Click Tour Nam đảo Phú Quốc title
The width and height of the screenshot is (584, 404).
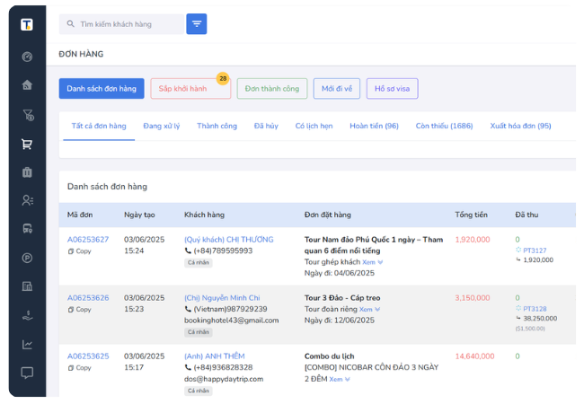pos(374,245)
